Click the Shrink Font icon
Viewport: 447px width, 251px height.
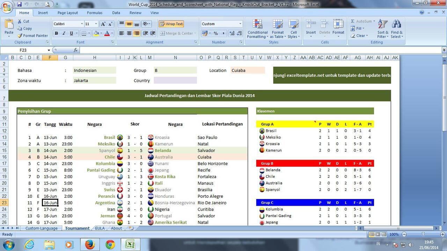pyautogui.click(x=111, y=24)
